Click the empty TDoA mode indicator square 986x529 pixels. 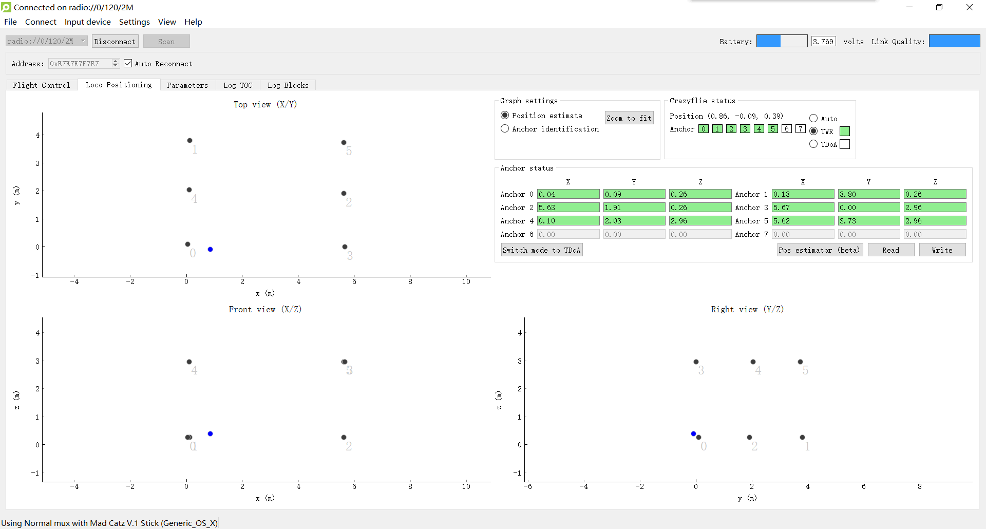845,144
